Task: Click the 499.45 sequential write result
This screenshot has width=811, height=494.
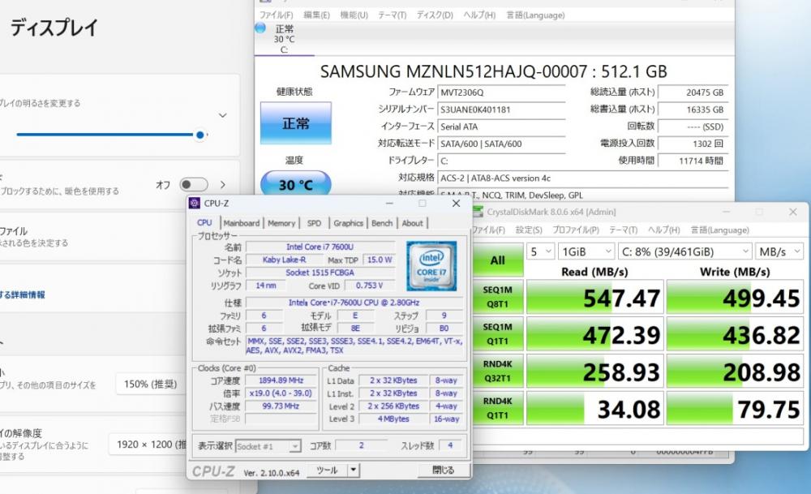Action: (735, 298)
